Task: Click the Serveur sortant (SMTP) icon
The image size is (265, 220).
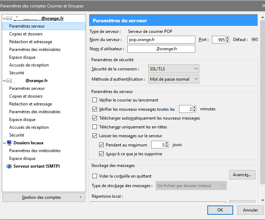Action: click(x=9, y=166)
